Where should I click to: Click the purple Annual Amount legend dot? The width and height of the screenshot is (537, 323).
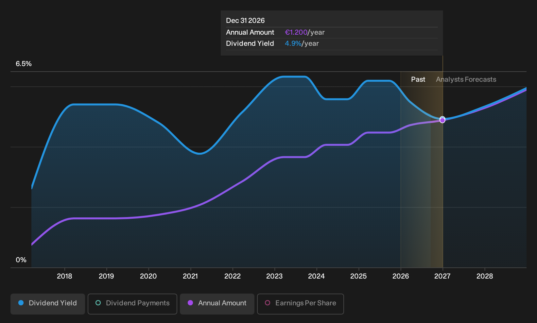click(190, 303)
